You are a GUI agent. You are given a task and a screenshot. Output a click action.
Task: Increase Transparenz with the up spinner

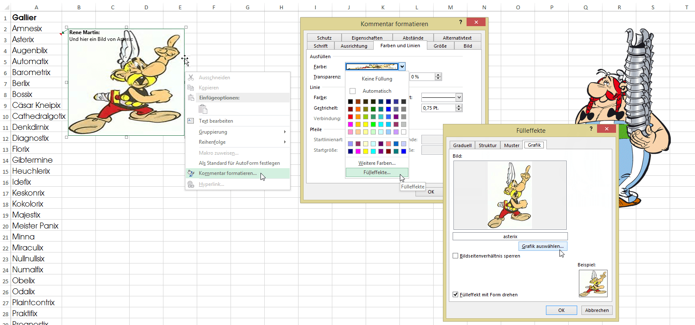coord(438,75)
